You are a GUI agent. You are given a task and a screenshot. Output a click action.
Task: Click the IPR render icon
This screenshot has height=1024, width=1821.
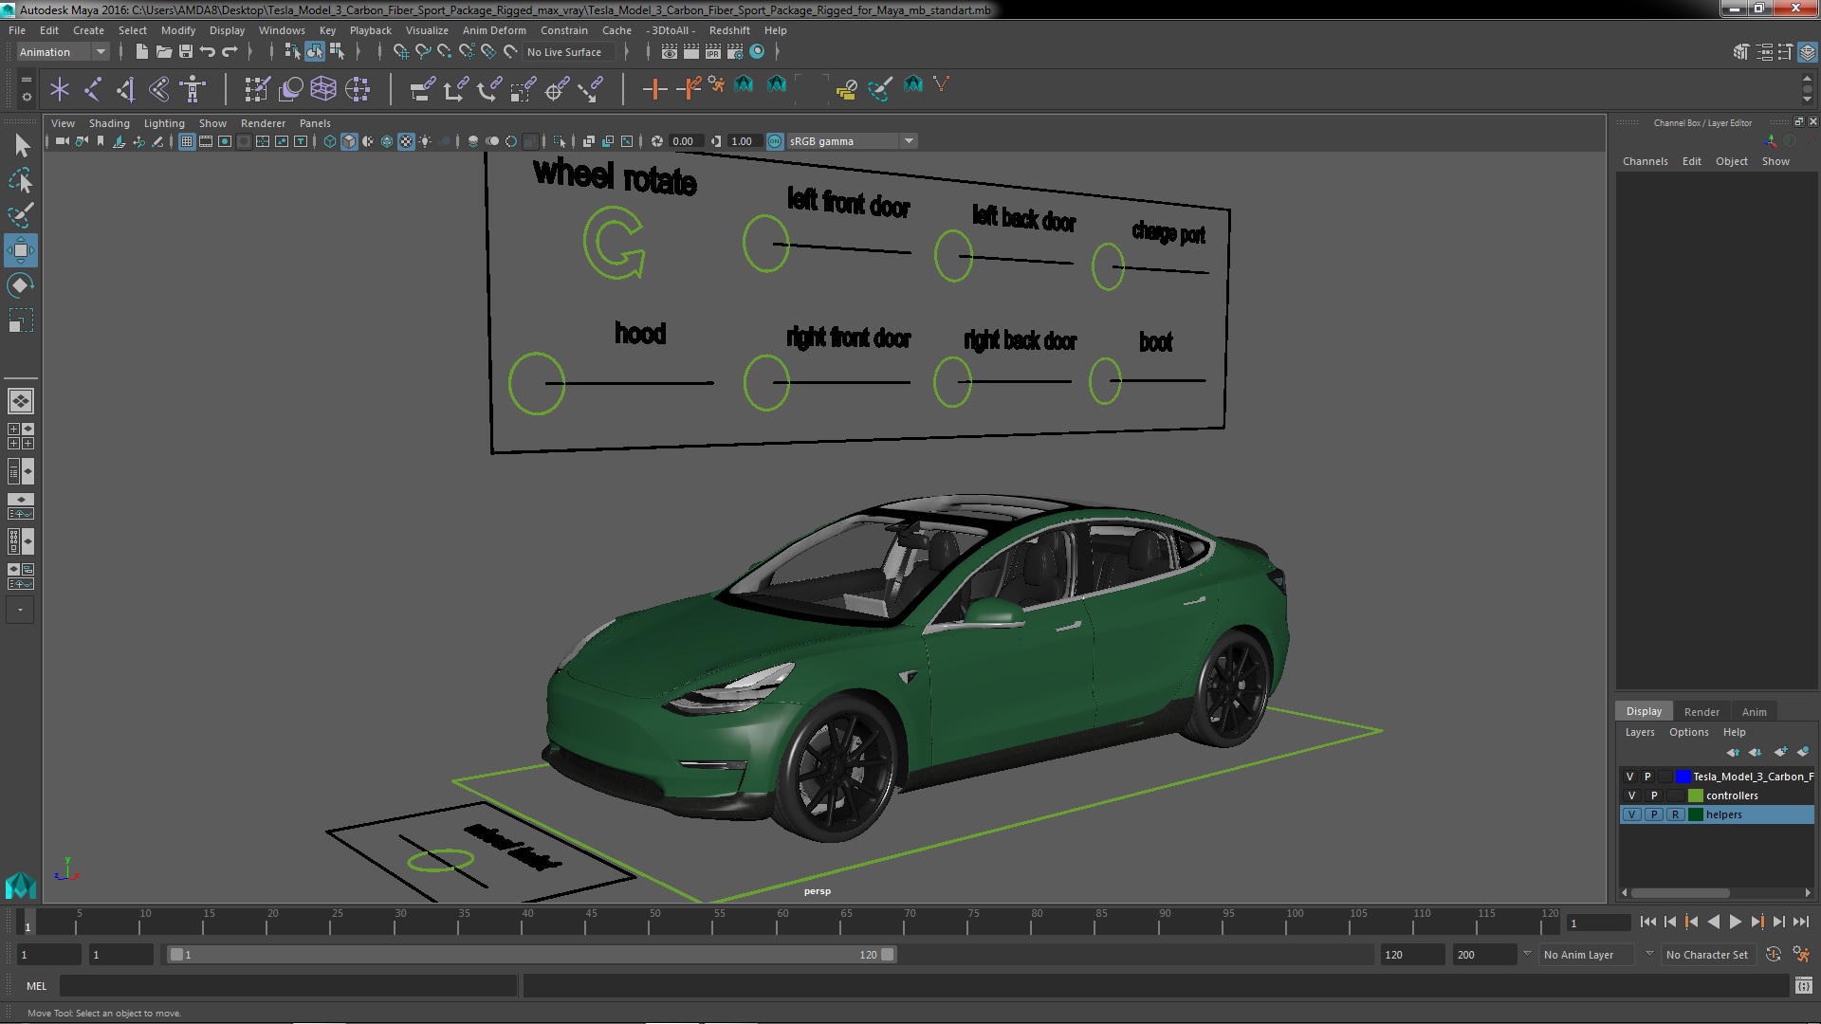click(x=712, y=52)
